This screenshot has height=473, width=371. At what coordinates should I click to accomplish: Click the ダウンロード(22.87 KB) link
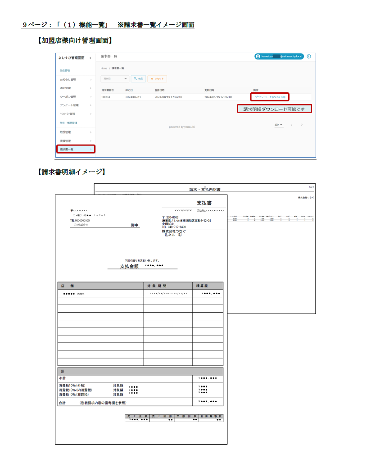270,97
